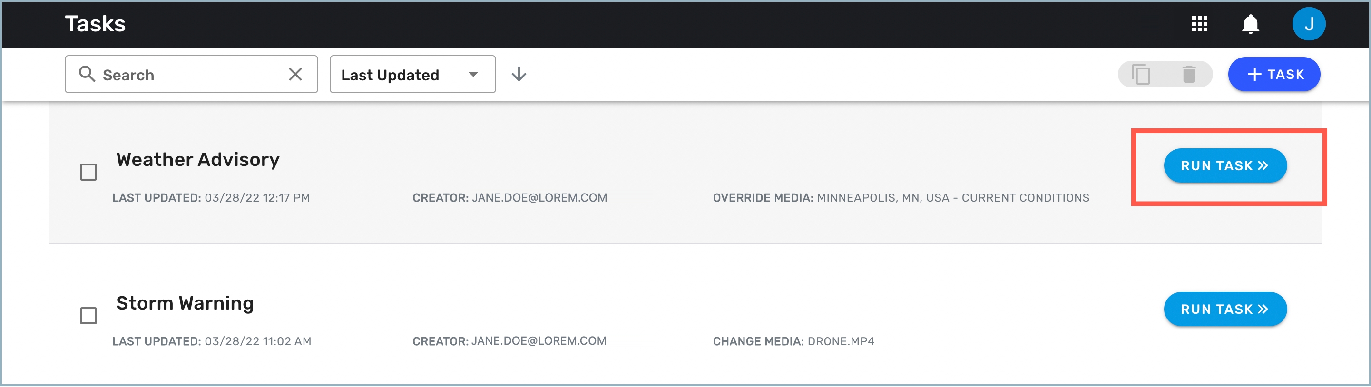Click the delete trash icon
This screenshot has width=1371, height=387.
click(x=1189, y=75)
